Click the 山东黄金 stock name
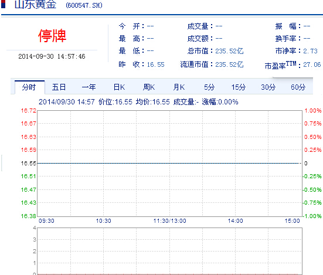The width and height of the screenshot is (323, 275). (x=35, y=5)
